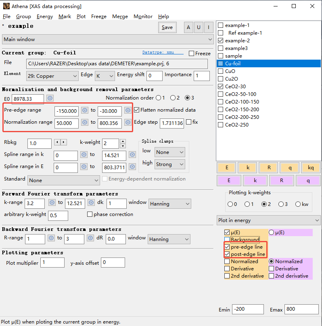Expand the Fourier window Hanning dropdown

point(169,204)
